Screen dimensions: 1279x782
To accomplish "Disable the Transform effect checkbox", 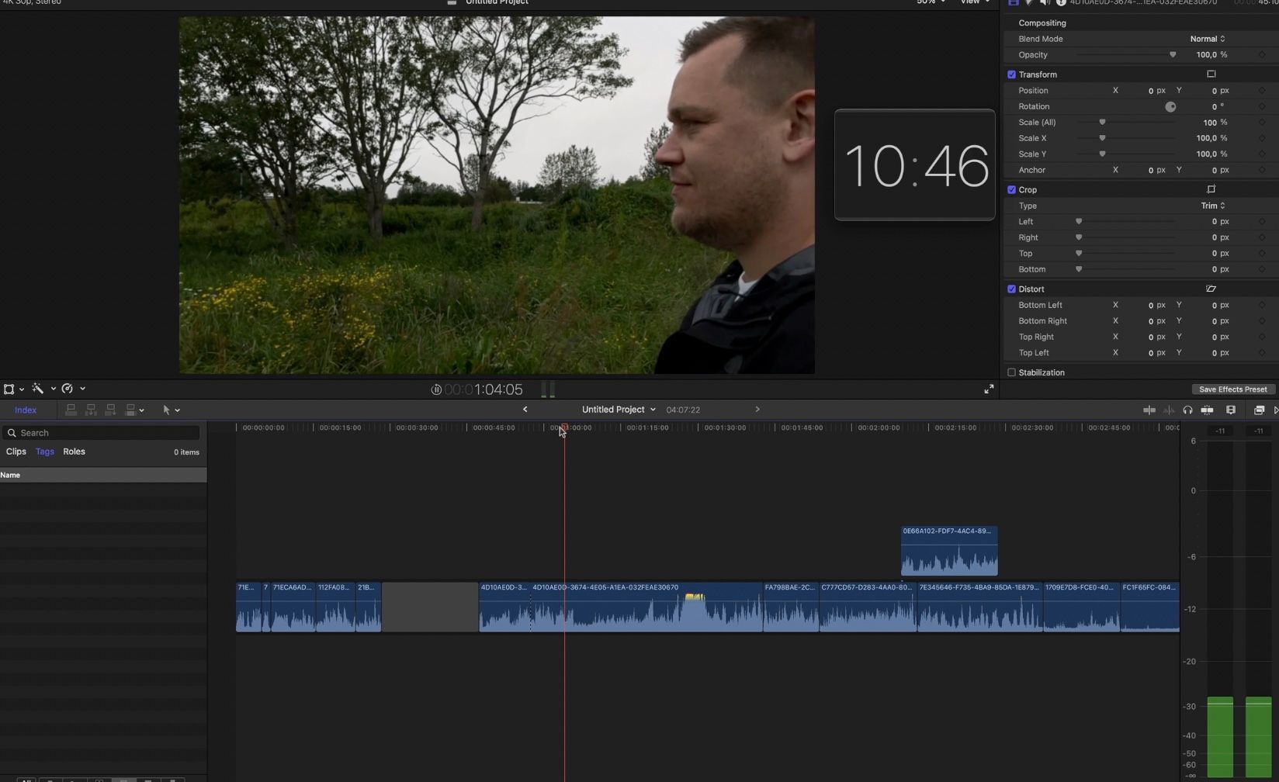I will 1011,74.
